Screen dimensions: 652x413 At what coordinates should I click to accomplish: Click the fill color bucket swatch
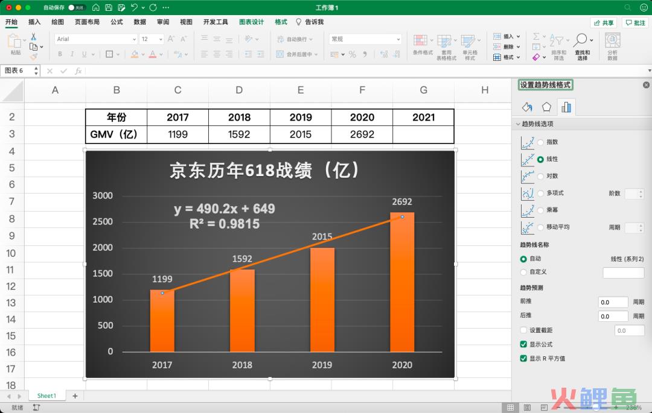(134, 54)
